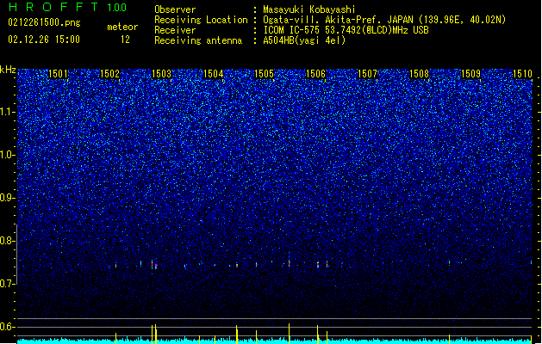542x344 pixels.
Task: Click the 1508 time axis marker
Action: (x=419, y=74)
